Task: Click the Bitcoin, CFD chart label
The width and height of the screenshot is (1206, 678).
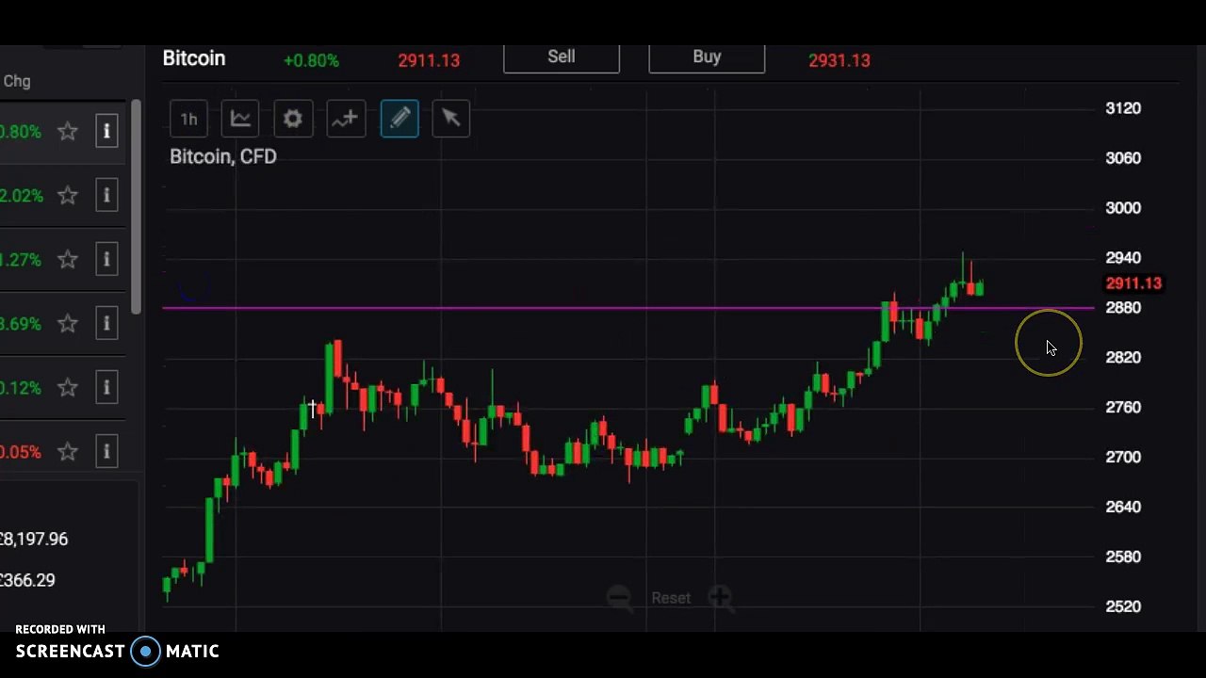Action: pyautogui.click(x=223, y=156)
